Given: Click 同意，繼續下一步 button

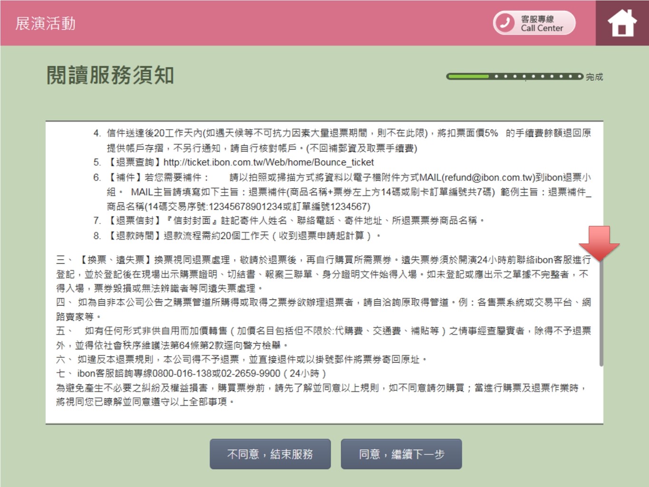Looking at the screenshot, I should point(401,454).
